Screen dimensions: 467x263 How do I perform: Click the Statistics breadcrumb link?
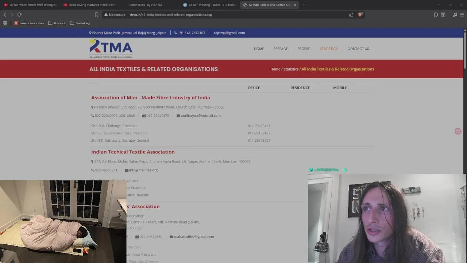pos(291,69)
